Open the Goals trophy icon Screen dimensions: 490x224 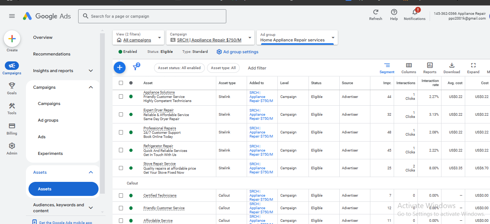tap(12, 85)
